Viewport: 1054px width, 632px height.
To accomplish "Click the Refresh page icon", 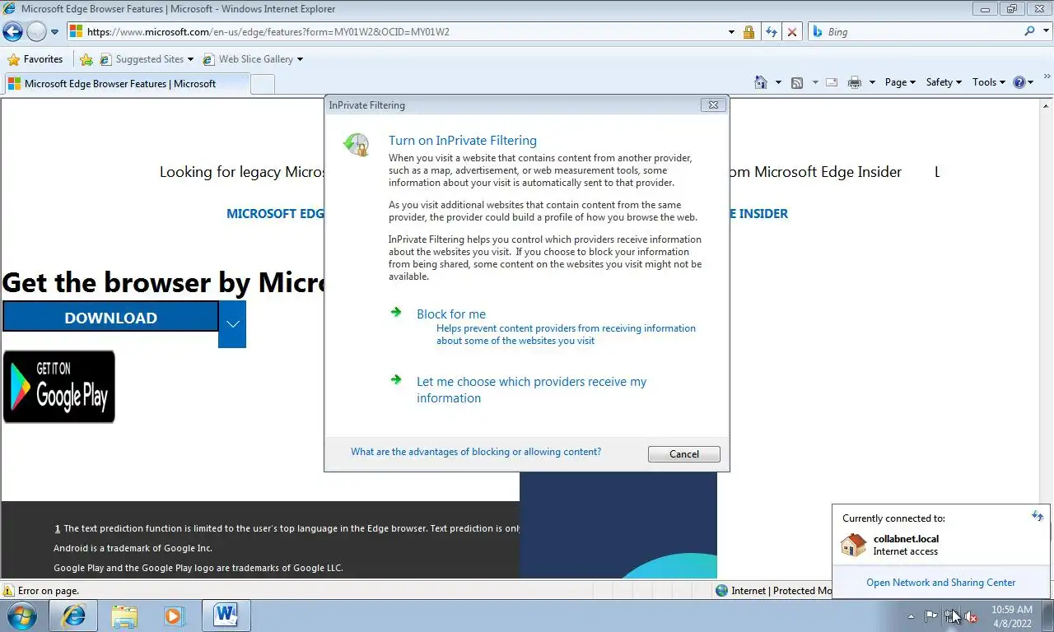I will pos(771,32).
